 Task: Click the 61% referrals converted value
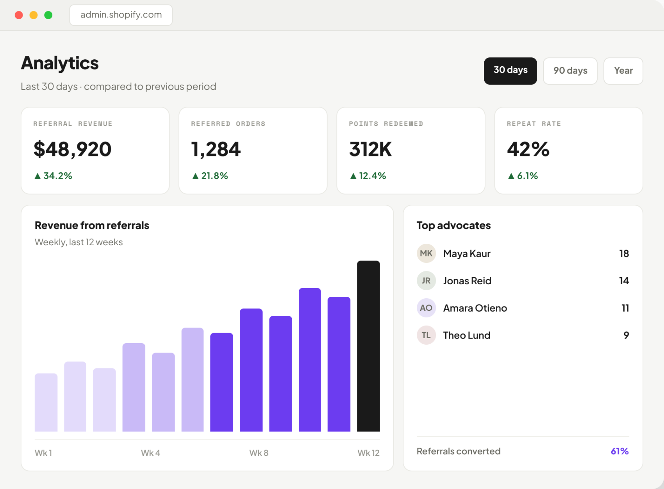tap(619, 451)
